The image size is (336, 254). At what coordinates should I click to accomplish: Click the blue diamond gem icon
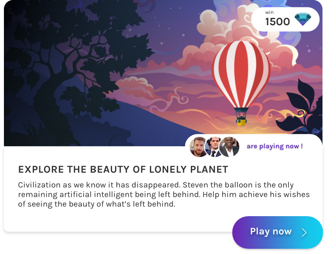tap(303, 20)
